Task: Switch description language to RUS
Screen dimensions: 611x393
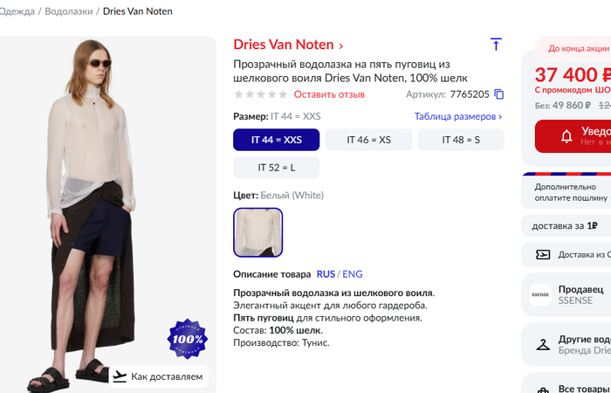Action: [326, 273]
